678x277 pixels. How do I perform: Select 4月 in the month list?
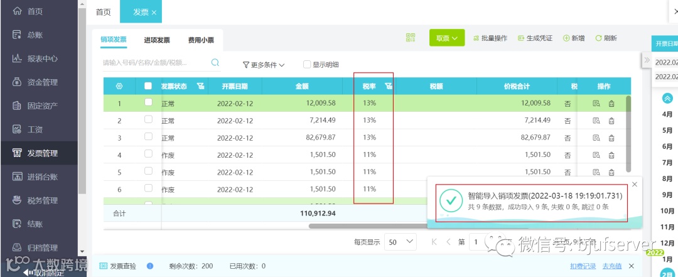coord(667,114)
